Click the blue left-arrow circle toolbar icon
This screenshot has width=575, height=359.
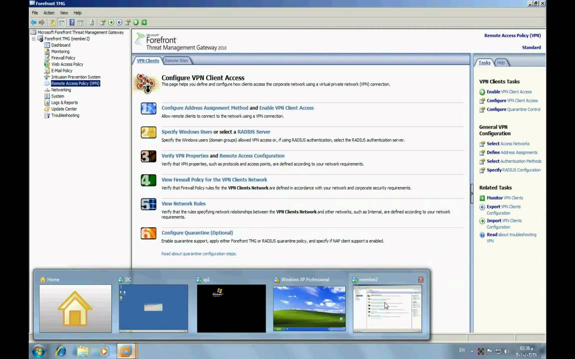pyautogui.click(x=120, y=22)
